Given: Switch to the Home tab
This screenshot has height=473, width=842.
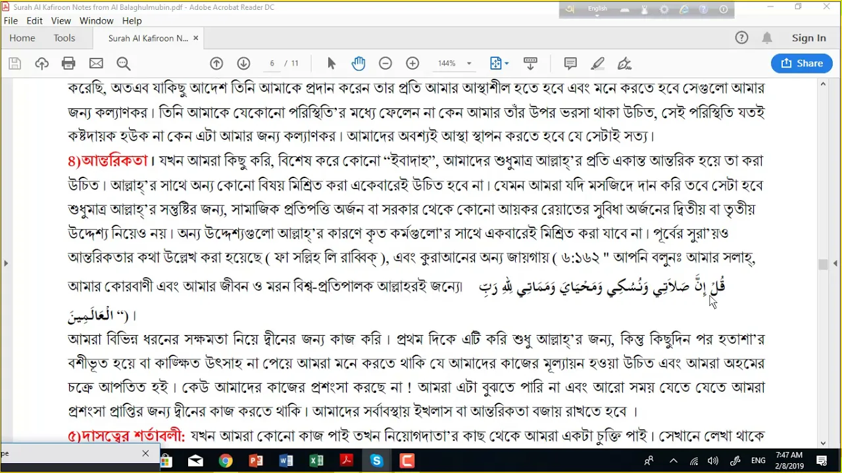Looking at the screenshot, I should [x=22, y=38].
